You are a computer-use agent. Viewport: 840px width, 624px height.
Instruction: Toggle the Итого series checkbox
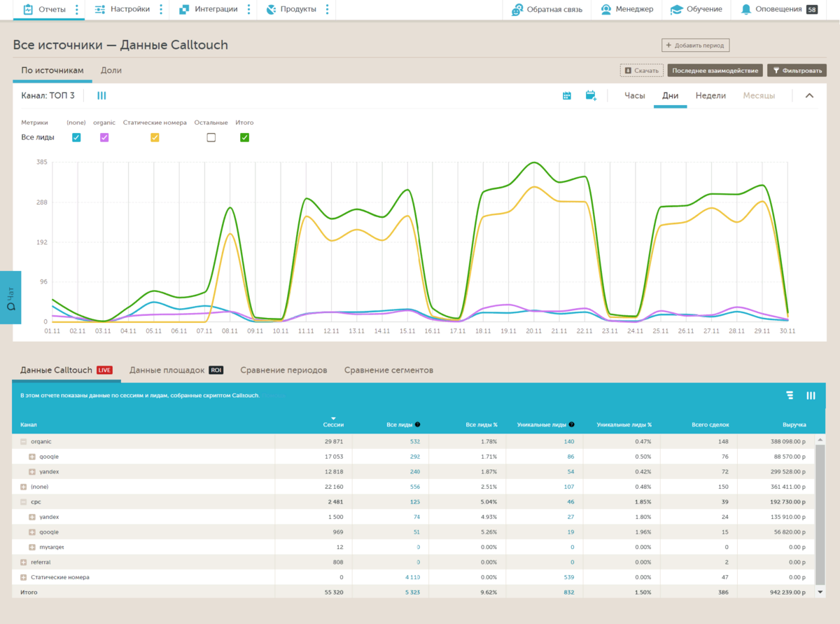point(244,137)
